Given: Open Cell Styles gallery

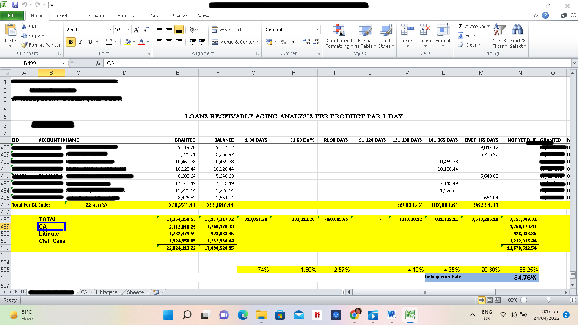Looking at the screenshot, I should tap(386, 36).
